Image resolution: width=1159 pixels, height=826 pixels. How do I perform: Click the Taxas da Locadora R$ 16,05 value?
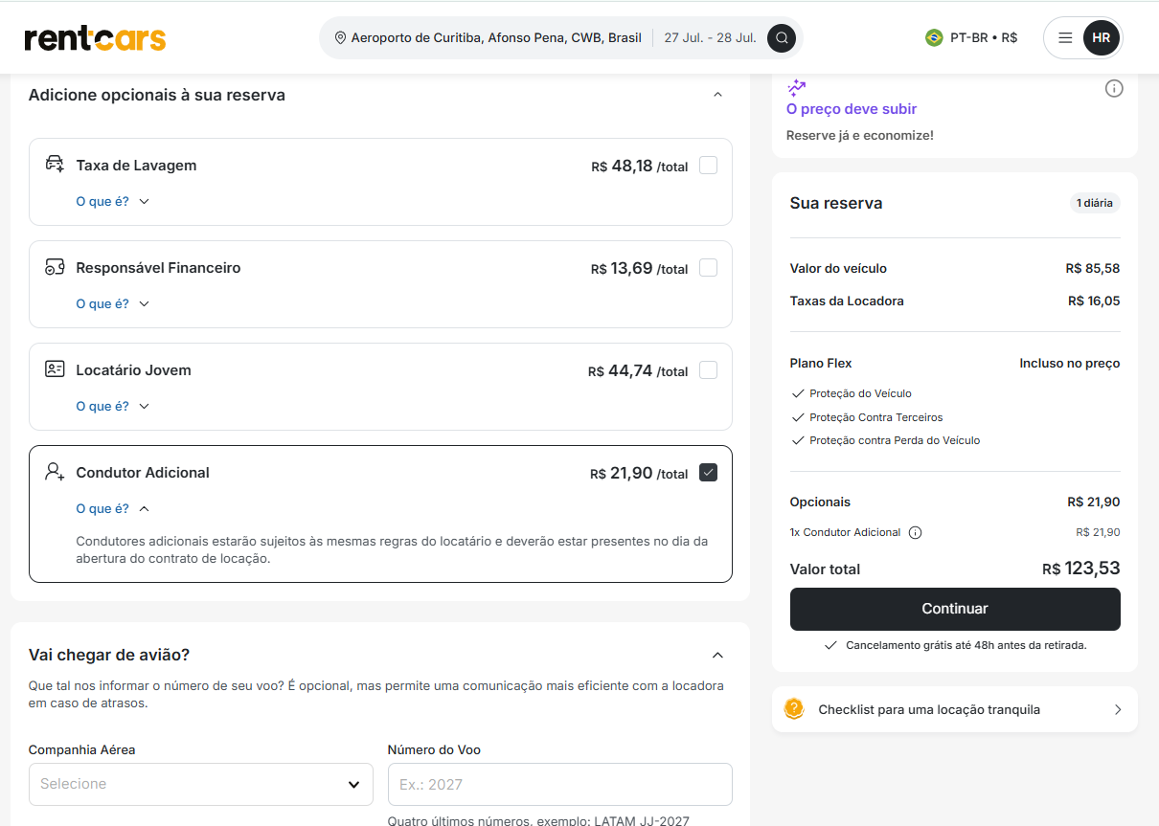coord(1094,301)
